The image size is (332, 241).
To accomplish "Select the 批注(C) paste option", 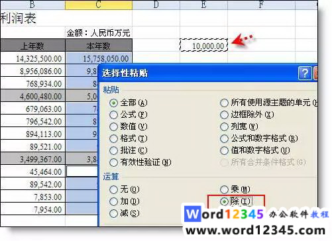I will (x=128, y=150).
